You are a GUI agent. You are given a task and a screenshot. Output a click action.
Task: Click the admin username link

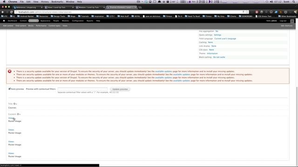click(274, 21)
